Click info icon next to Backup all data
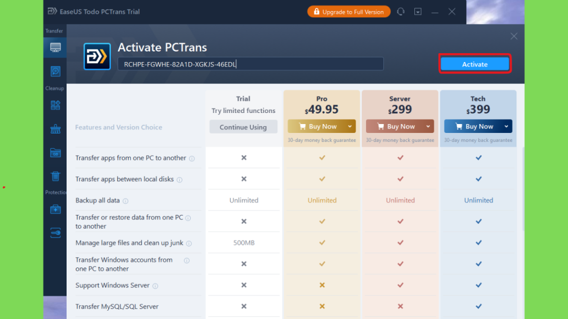The image size is (568, 319). tap(125, 201)
